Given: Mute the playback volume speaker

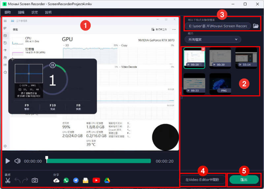Looking at the screenshot, I should (x=17, y=161).
